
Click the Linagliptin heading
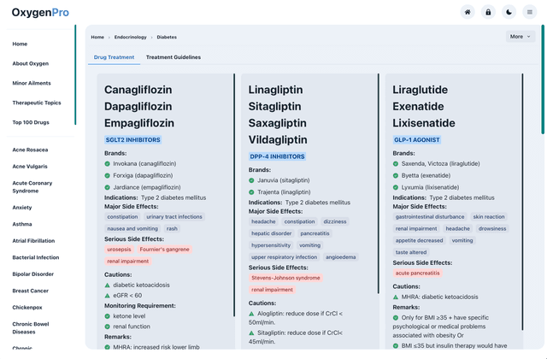(x=275, y=90)
